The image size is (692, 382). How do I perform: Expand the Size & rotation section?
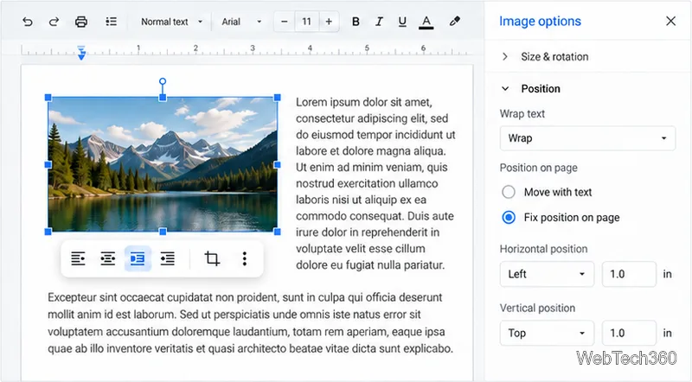coord(587,56)
